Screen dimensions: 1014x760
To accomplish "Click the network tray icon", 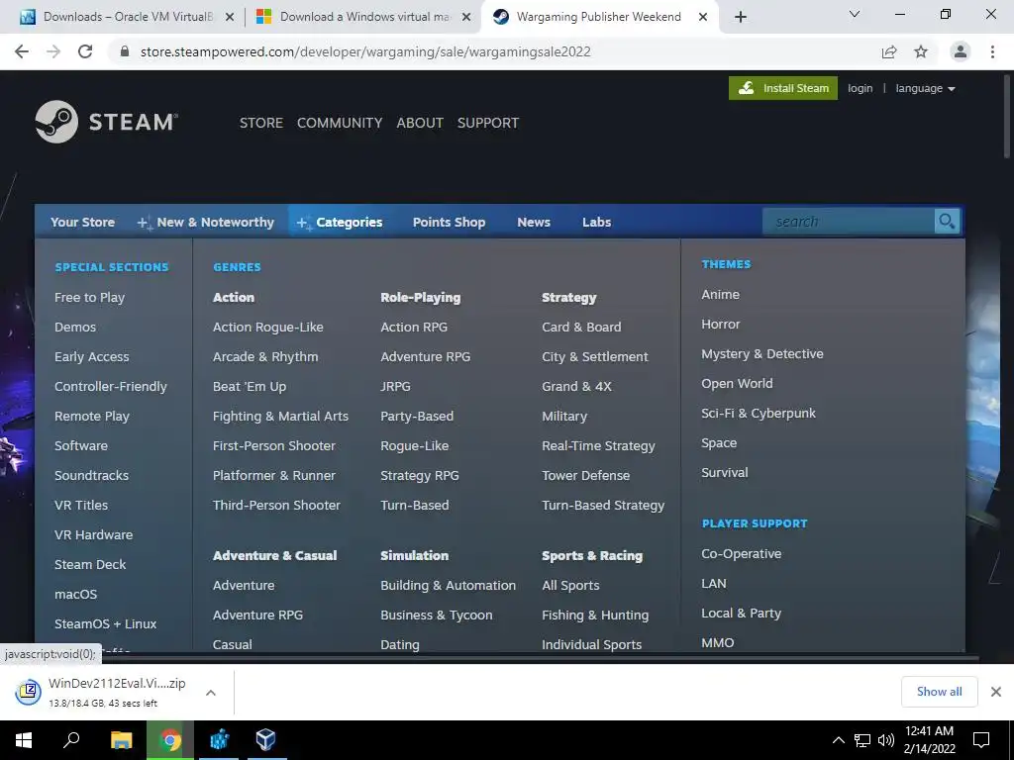I will [862, 740].
